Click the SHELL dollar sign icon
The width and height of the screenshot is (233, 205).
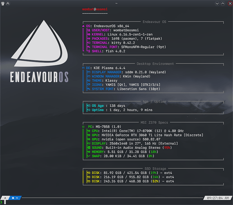point(89,51)
